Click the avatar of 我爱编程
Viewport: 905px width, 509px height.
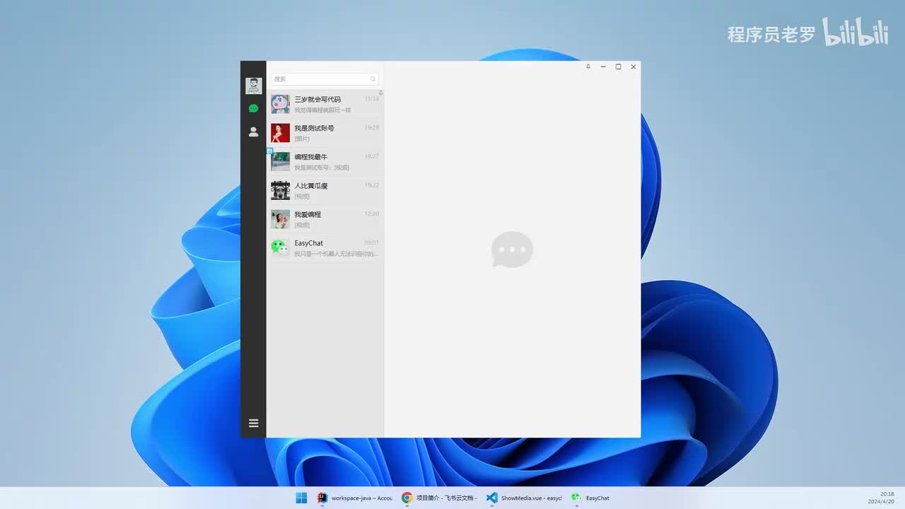pyautogui.click(x=280, y=219)
